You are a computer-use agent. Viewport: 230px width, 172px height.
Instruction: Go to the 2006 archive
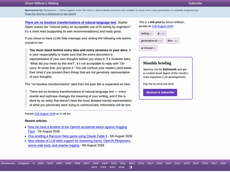(x=77, y=163)
